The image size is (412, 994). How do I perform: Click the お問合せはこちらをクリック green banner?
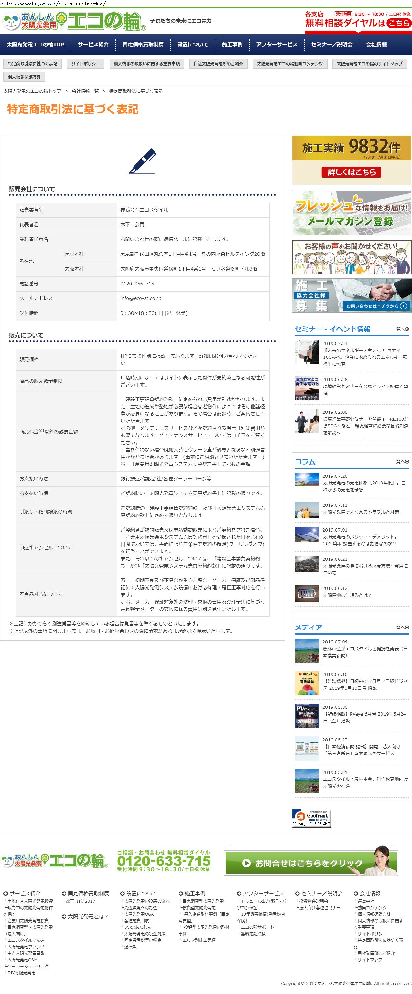point(310,863)
